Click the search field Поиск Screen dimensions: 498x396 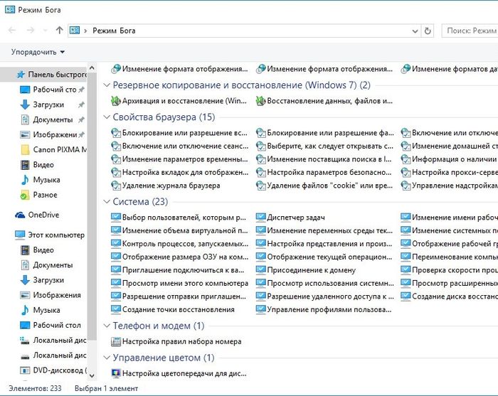tap(471, 31)
